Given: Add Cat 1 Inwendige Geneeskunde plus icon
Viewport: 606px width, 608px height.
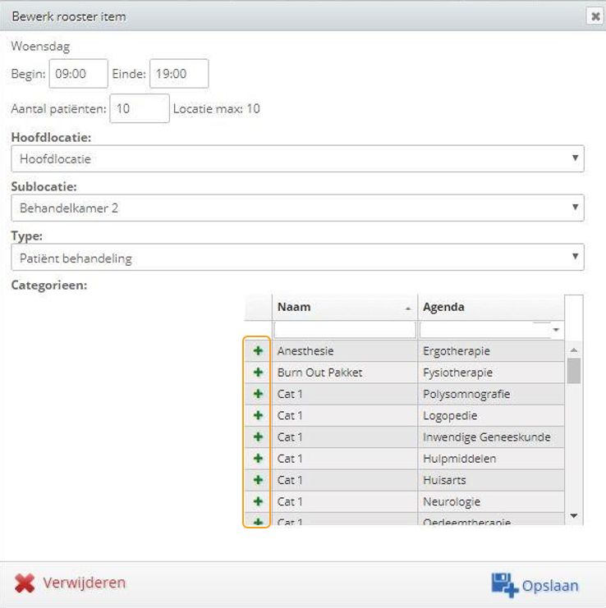Looking at the screenshot, I should point(258,437).
